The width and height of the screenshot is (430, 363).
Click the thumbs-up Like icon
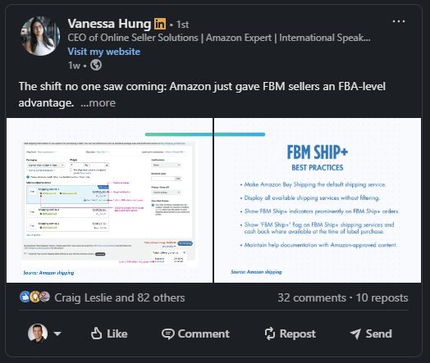[97, 334]
